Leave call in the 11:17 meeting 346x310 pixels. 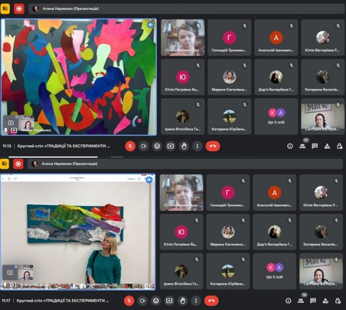coord(211,301)
